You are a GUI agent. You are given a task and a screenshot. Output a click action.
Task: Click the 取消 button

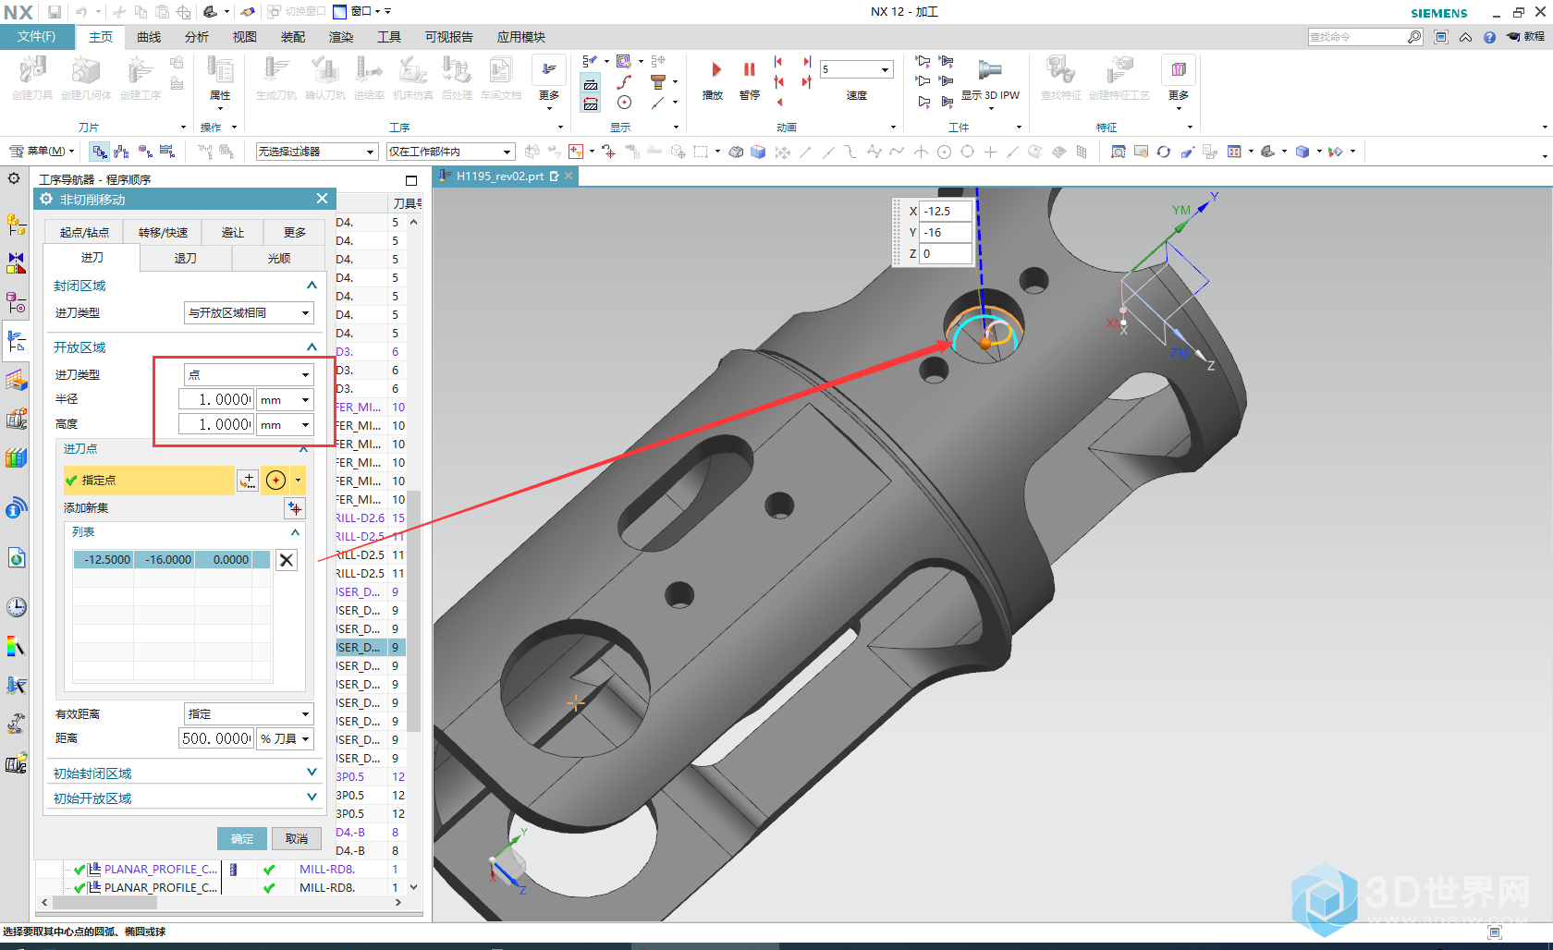(x=297, y=839)
